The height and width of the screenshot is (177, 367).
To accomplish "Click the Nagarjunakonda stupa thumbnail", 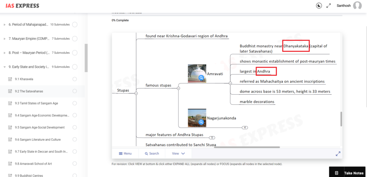I will pos(197,118).
